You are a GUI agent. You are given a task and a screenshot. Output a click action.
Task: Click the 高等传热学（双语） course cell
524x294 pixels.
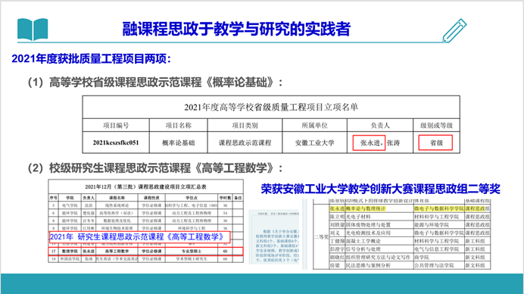coord(117,213)
